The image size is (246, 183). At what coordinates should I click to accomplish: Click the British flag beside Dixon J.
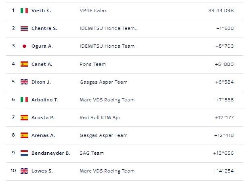24,82
